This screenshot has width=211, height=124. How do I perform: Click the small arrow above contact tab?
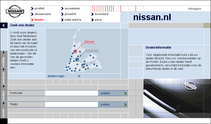coord(4,86)
